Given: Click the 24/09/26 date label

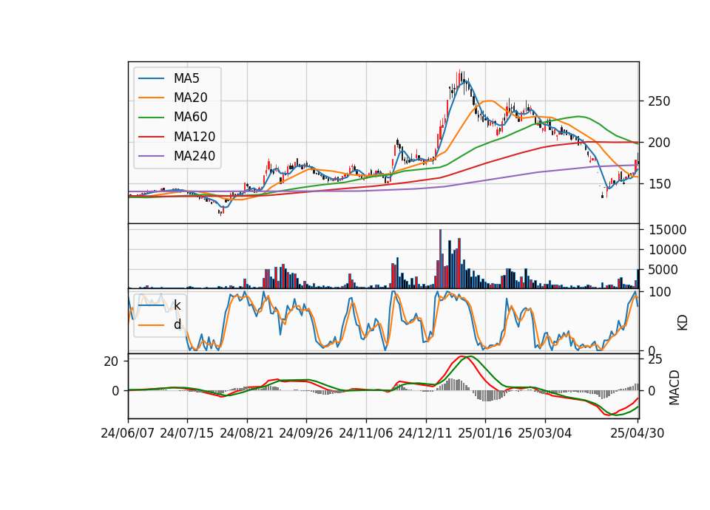Looking at the screenshot, I should [306, 433].
